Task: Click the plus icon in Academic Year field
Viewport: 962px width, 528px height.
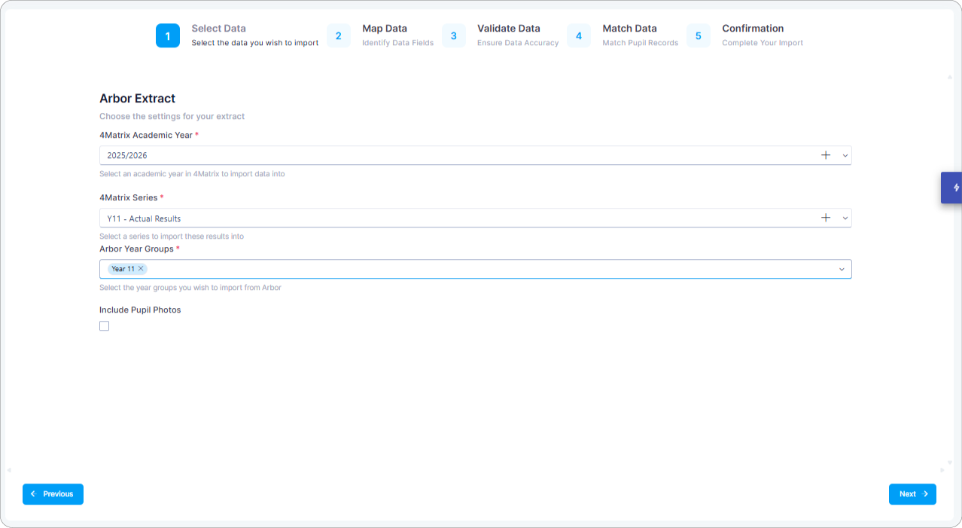Action: point(826,155)
